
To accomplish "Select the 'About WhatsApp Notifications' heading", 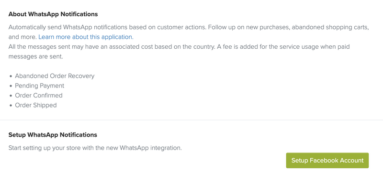I will point(53,14).
